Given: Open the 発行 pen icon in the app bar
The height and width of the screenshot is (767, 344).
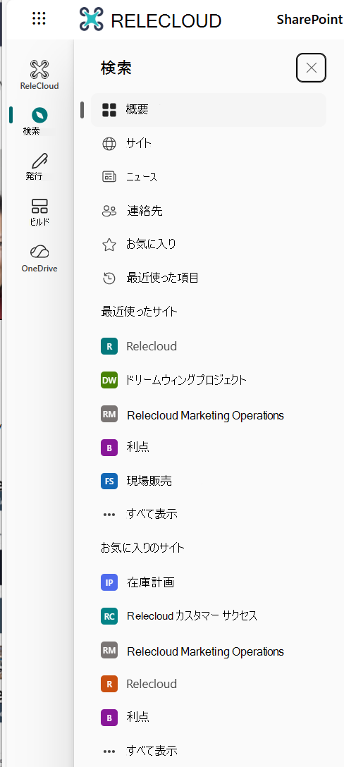Looking at the screenshot, I should click(x=39, y=160).
